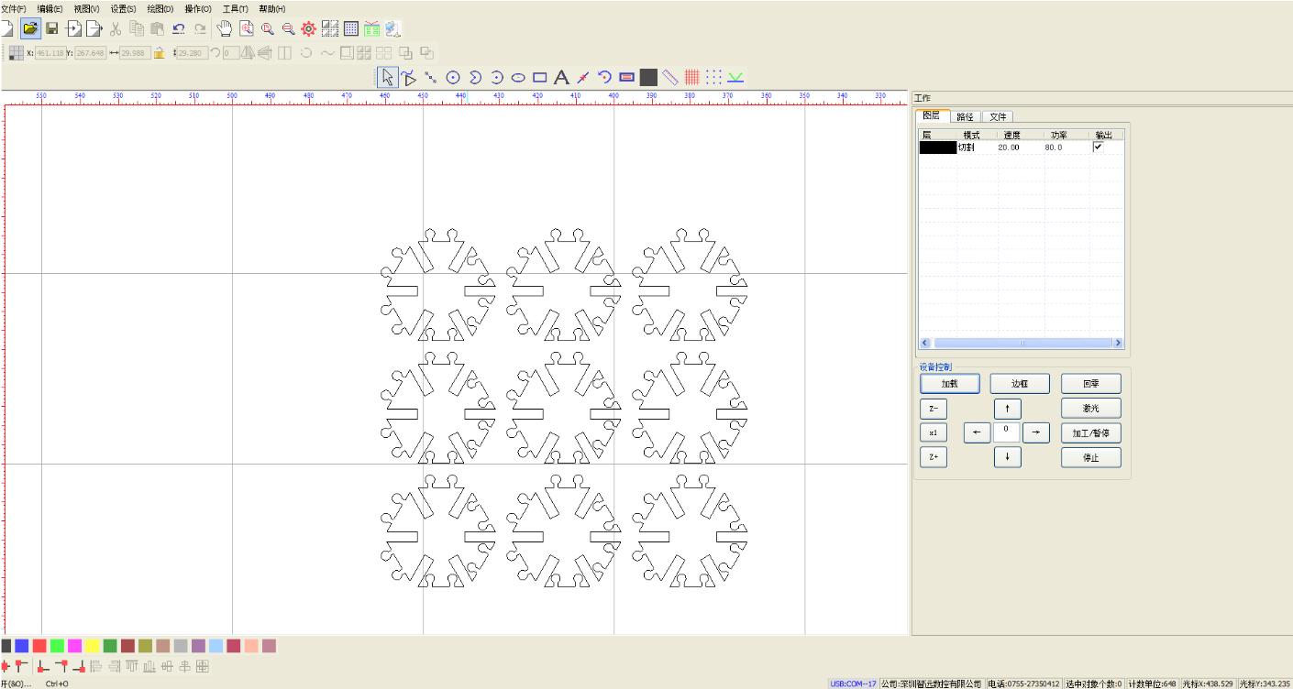
Task: Pick the bright green color swatch
Action: (x=57, y=646)
